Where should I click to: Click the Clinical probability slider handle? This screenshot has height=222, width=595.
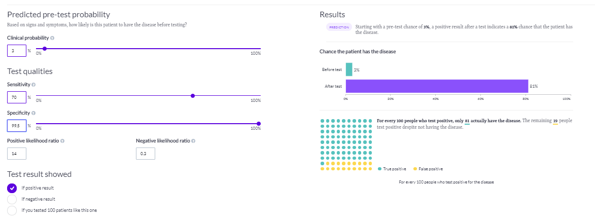click(45, 49)
